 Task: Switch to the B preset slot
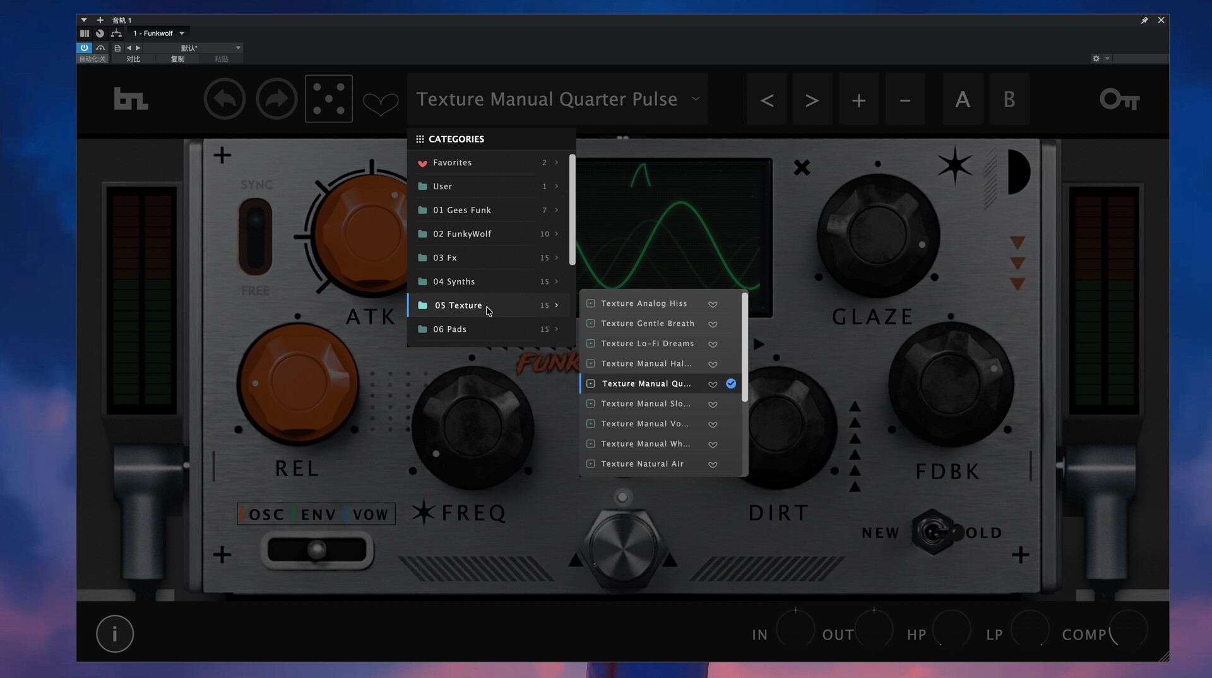pyautogui.click(x=1009, y=100)
